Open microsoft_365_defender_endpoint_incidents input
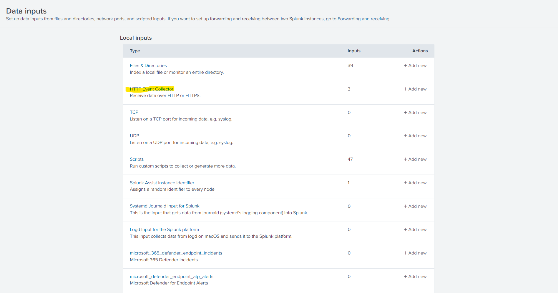The height and width of the screenshot is (293, 558). click(176, 253)
